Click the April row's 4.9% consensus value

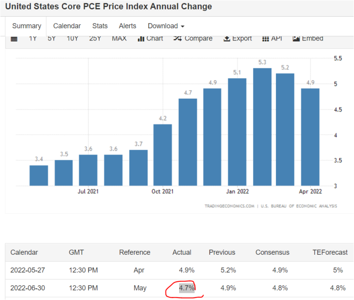(x=280, y=270)
